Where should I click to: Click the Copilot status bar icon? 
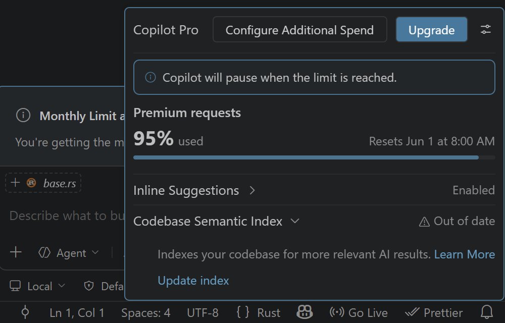coord(305,312)
